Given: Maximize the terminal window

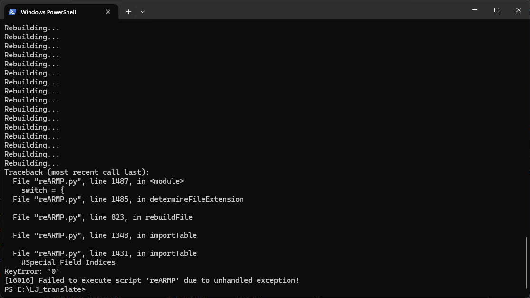Looking at the screenshot, I should point(497,10).
